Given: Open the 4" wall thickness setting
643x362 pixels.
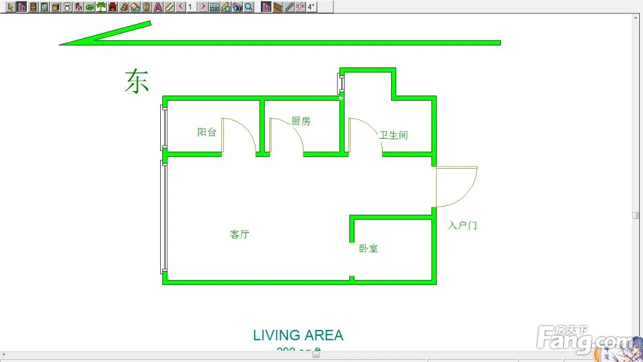Looking at the screenshot, I should click(x=311, y=7).
